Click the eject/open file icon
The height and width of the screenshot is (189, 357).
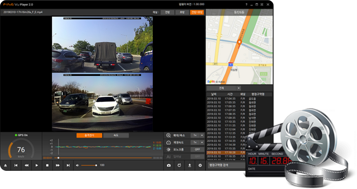[5, 165]
